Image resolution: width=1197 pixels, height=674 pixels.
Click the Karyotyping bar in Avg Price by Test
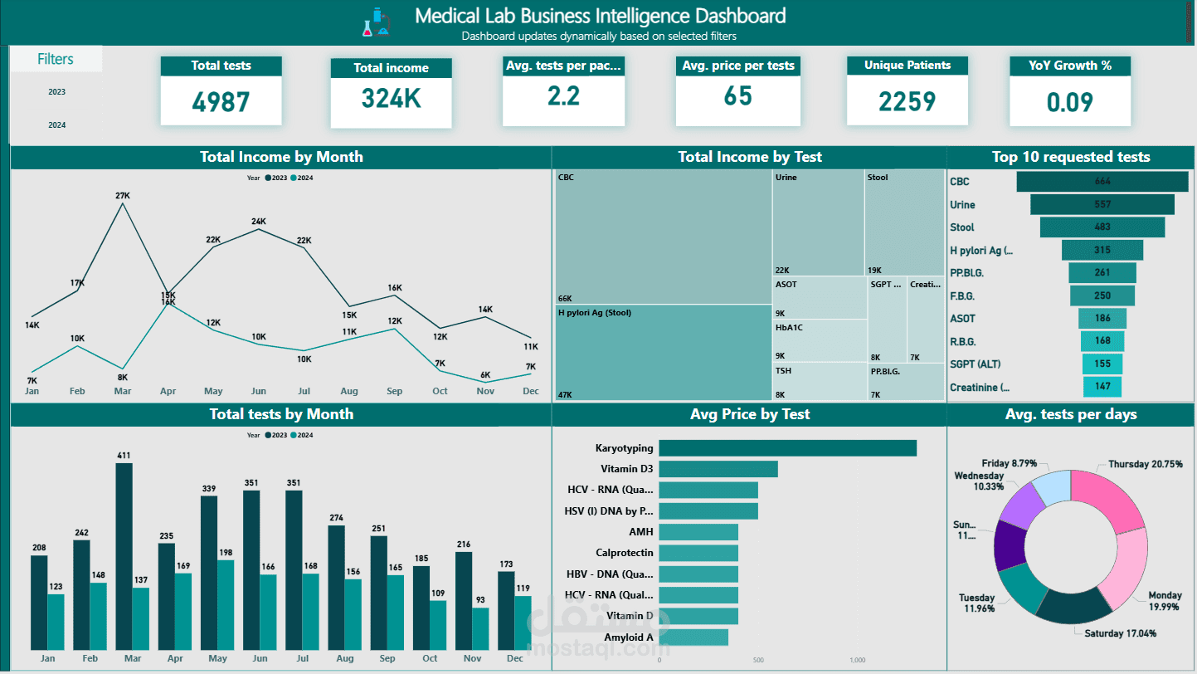(x=786, y=447)
